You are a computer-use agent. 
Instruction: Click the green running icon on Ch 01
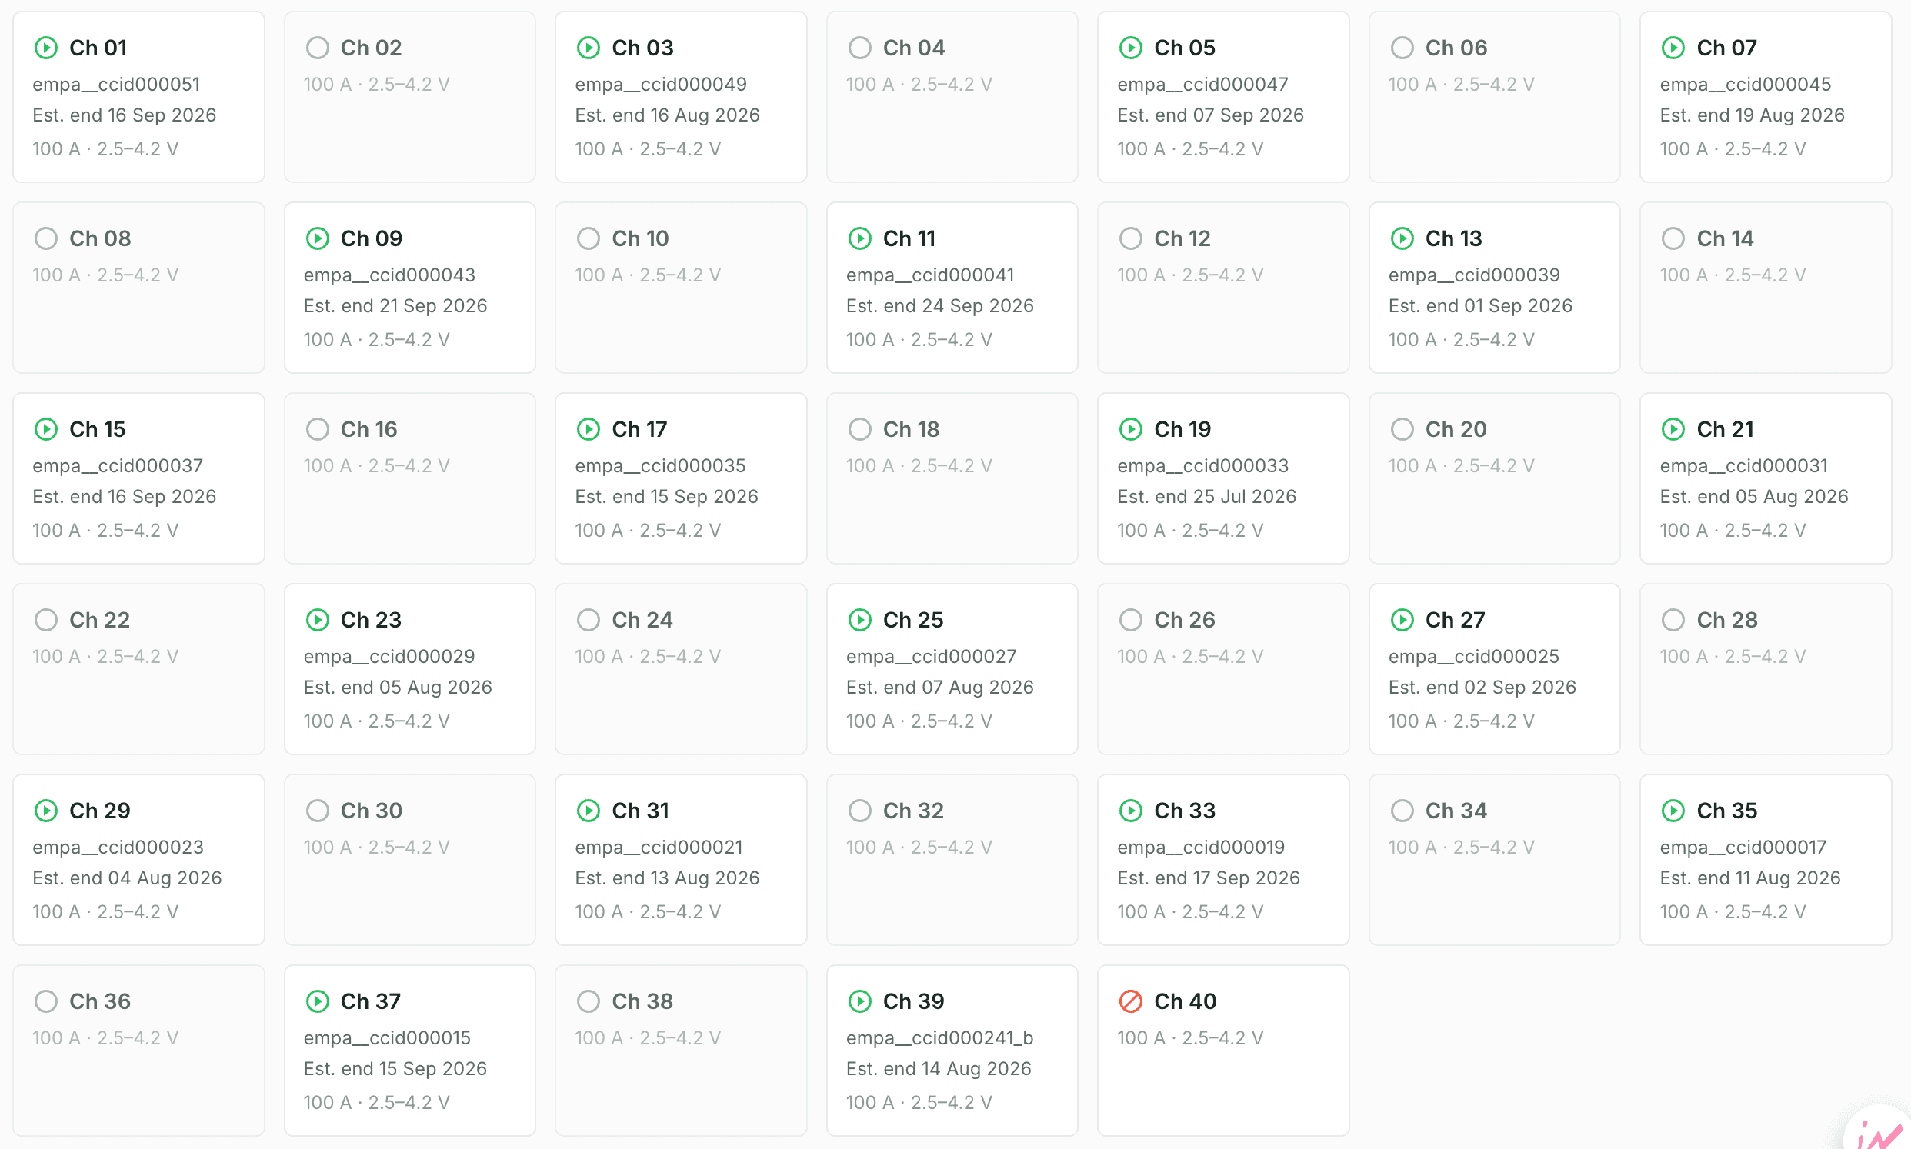coord(45,48)
